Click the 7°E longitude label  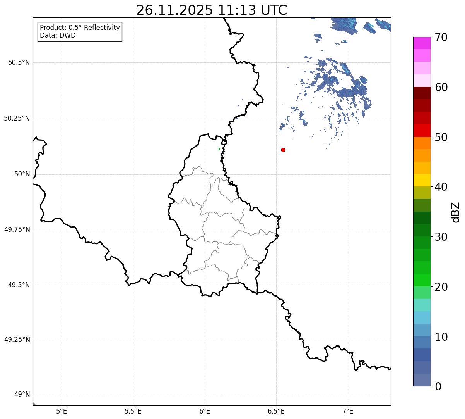click(348, 411)
